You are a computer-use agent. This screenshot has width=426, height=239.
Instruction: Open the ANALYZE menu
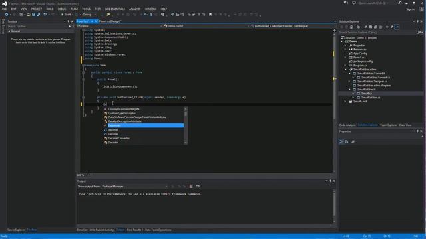[134, 9]
